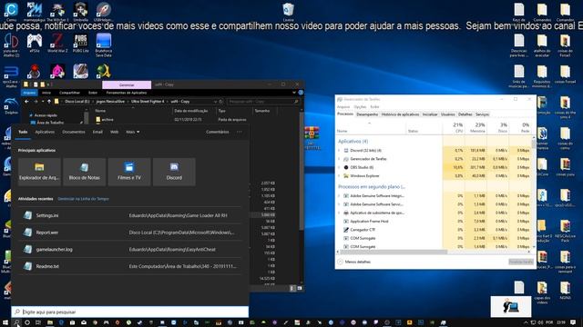Switch to the Desempenho tab in Task Manager
The width and height of the screenshot is (583, 327).
367,114
